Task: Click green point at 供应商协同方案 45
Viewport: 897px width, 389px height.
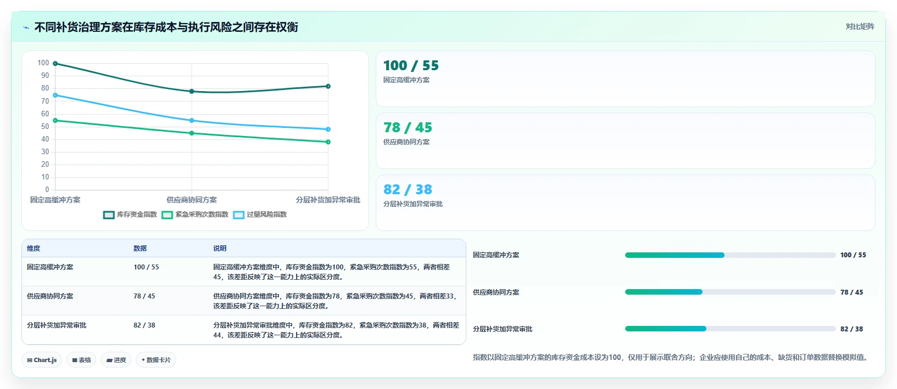Action: click(x=192, y=133)
